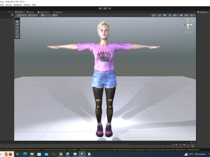Image resolution: width=210 pixels, height=157 pixels.
Task: Toggle 2D view mode
Action: [160, 15]
